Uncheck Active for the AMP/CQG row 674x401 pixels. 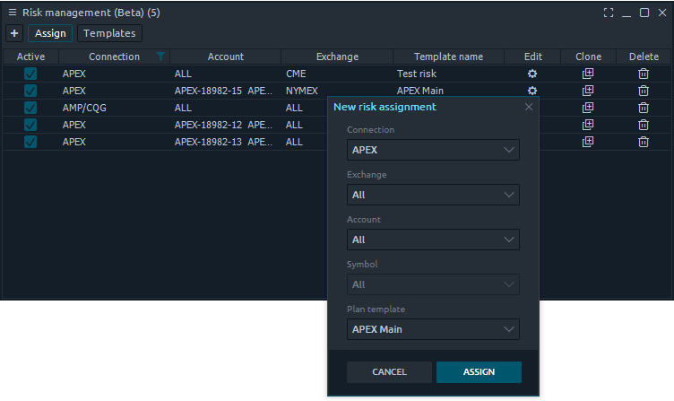point(30,108)
